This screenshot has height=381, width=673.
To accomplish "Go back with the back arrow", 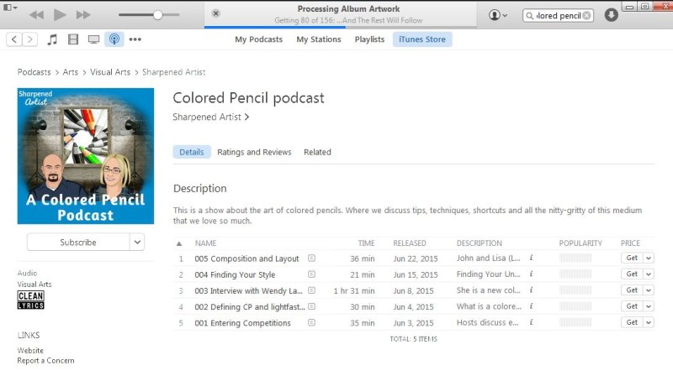I will click(x=14, y=39).
